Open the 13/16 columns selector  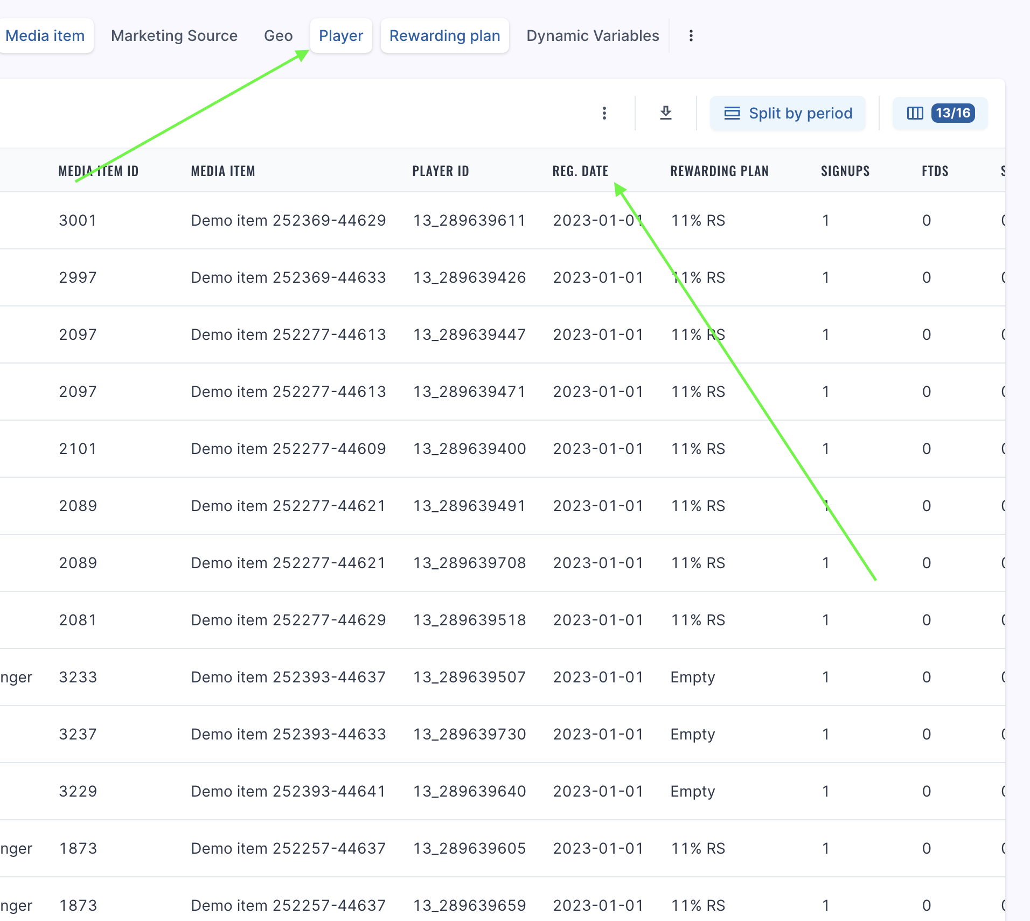pyautogui.click(x=940, y=113)
